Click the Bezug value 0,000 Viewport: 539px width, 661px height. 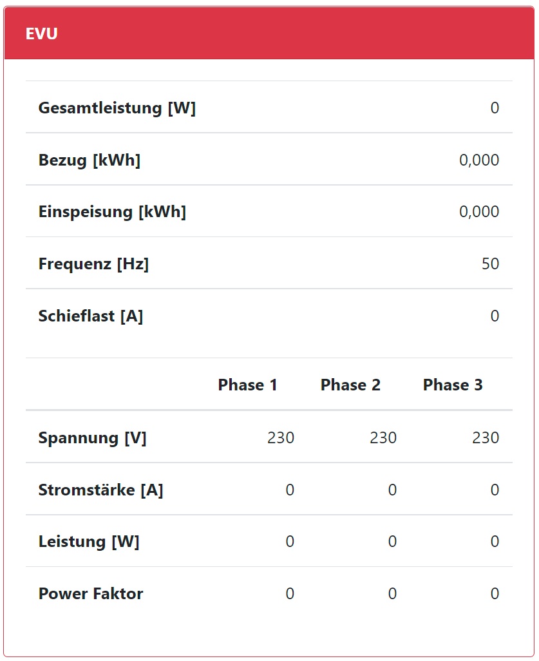pos(478,160)
